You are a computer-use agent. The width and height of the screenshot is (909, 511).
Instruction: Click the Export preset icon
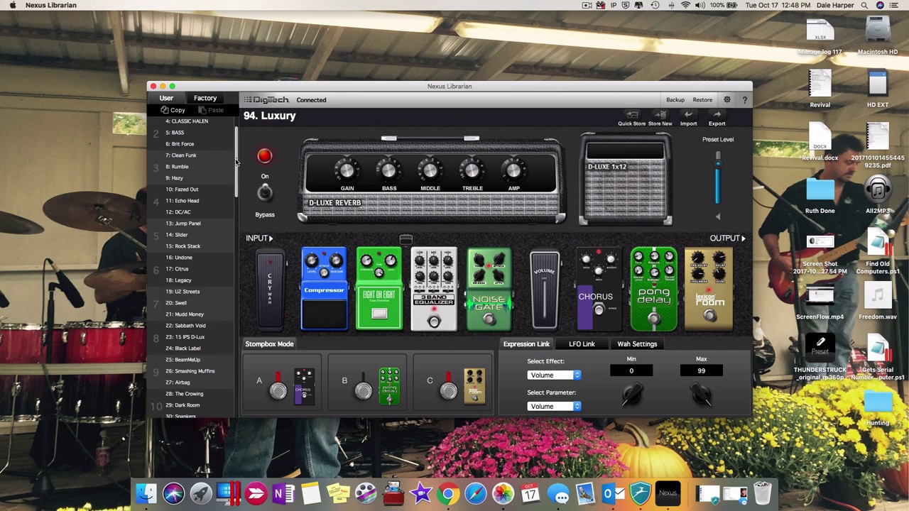717,114
